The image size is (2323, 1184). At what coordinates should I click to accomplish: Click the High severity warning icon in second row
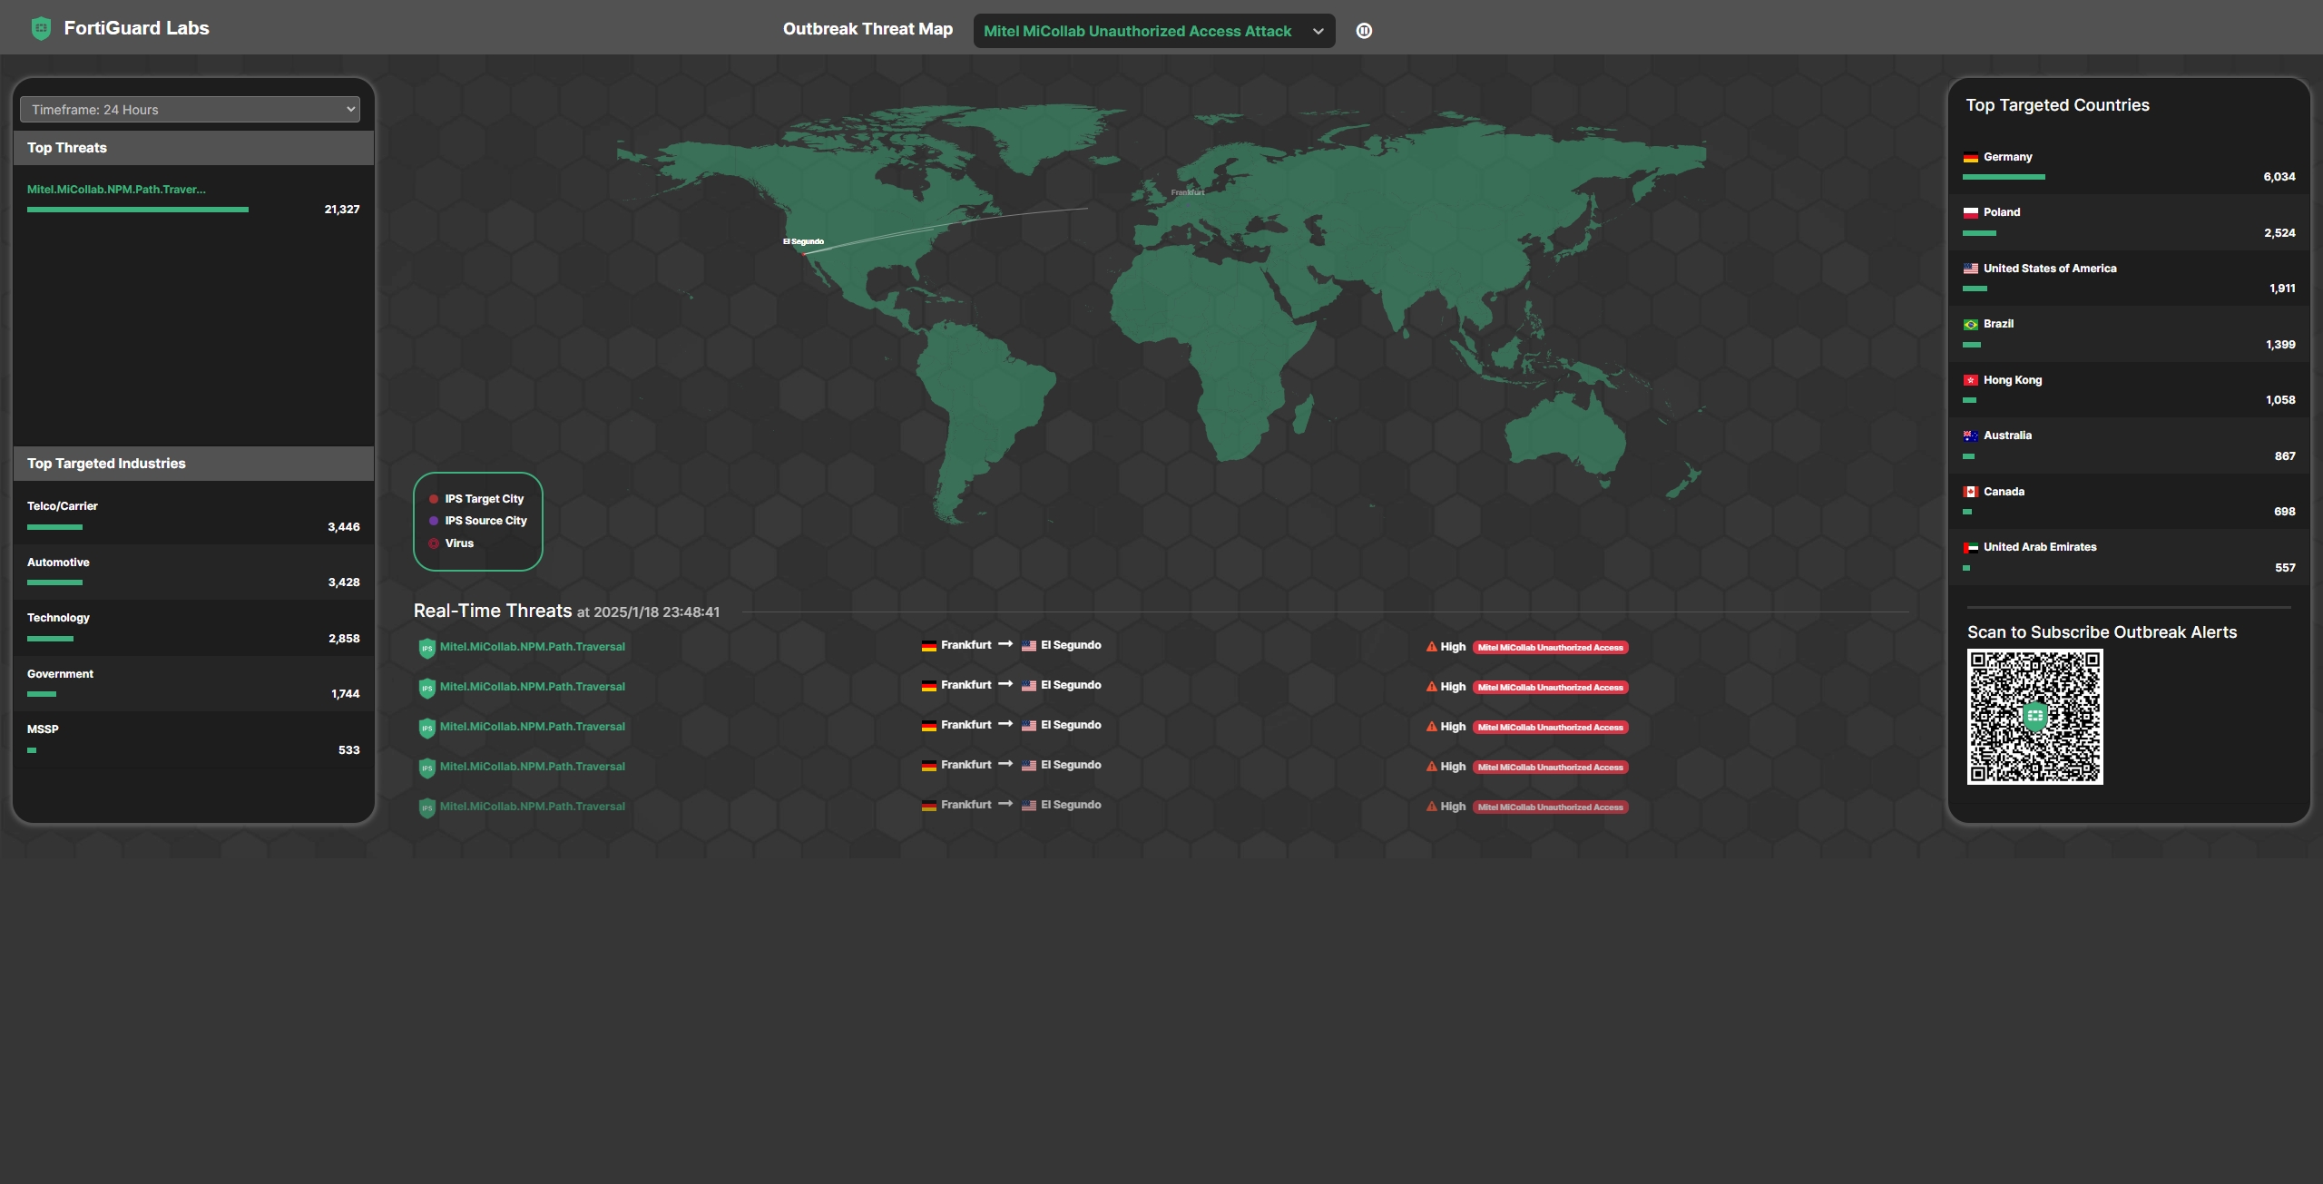pos(1432,687)
